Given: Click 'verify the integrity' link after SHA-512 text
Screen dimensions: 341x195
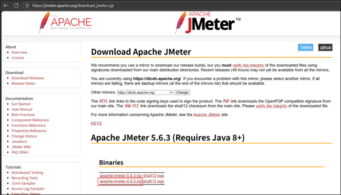Looking at the screenshot, I should [271, 106].
